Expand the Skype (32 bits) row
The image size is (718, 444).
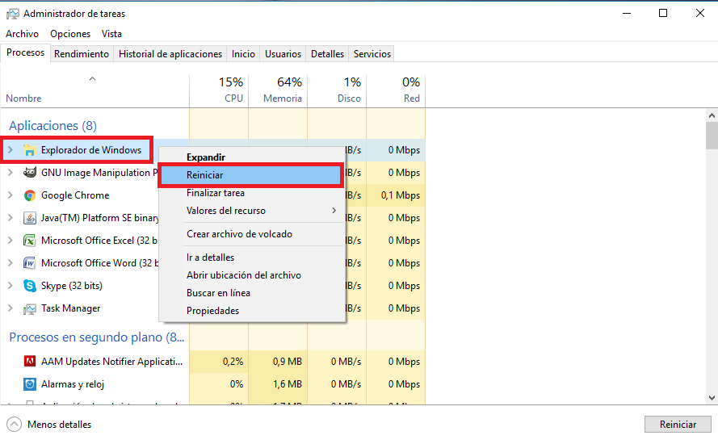[x=10, y=285]
